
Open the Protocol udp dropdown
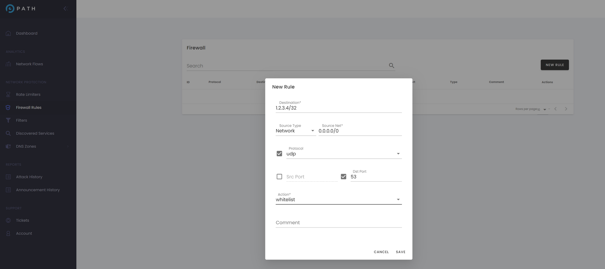(344, 154)
